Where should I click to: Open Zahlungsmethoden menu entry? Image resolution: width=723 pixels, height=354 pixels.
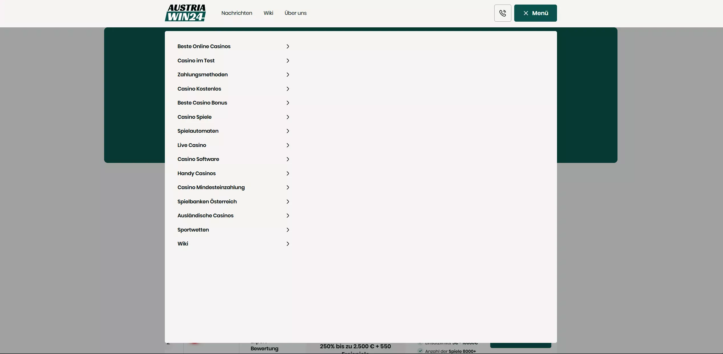202,75
